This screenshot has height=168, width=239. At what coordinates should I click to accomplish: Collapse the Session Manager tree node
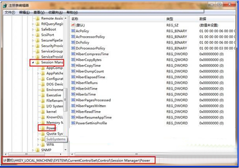(33, 62)
